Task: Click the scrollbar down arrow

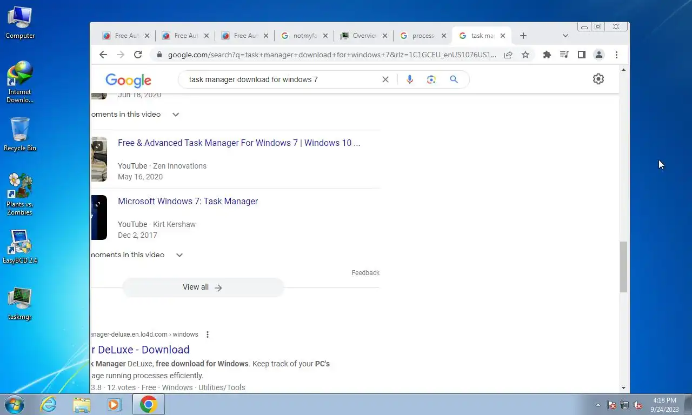Action: pos(623,388)
